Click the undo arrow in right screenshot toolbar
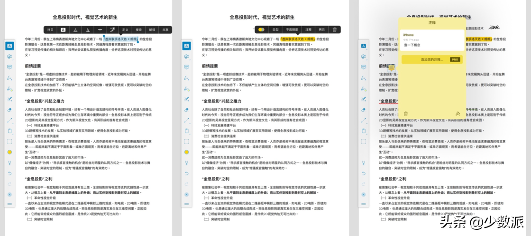531x236 pixels. tap(363, 173)
